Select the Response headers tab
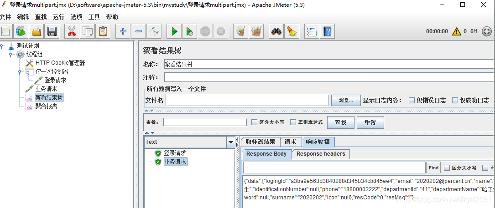495x208 pixels. tap(321, 154)
